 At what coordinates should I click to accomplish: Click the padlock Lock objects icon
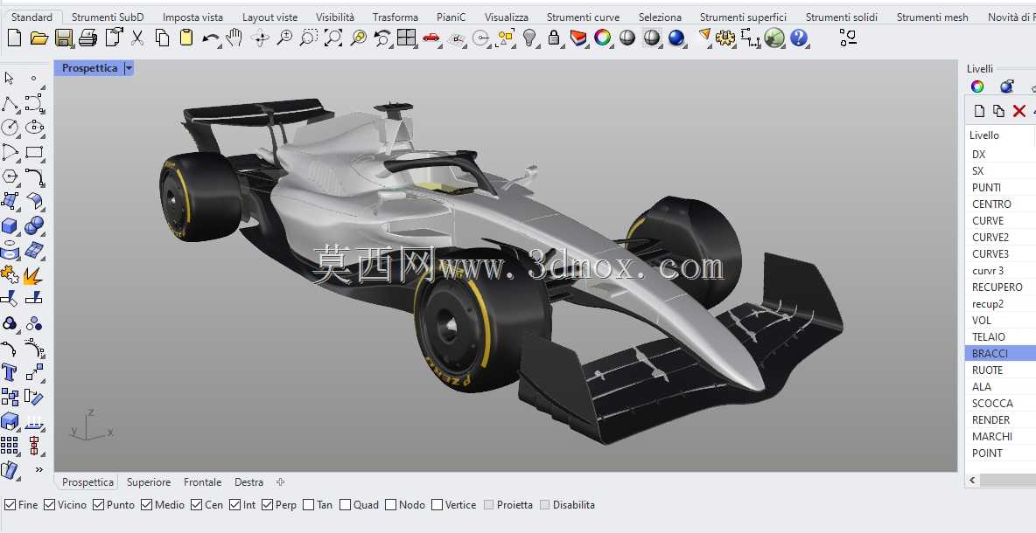tap(554, 38)
